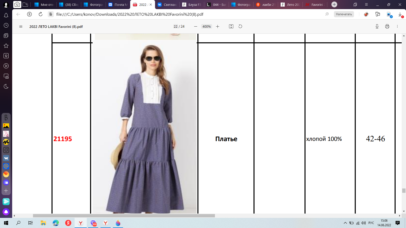This screenshot has width=406, height=228.
Task: Click the file info icon in address bar
Action: coord(51,14)
